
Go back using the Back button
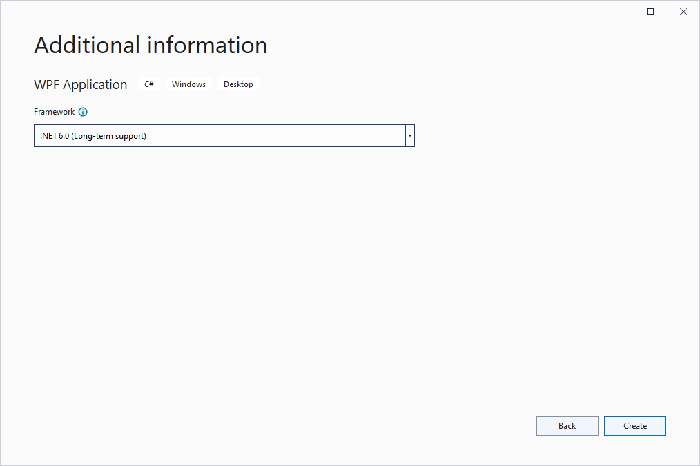pyautogui.click(x=567, y=426)
